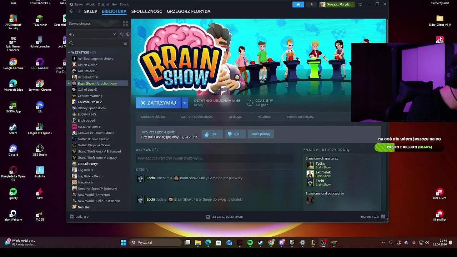
Task: Open the GRZEGORZ FLORYDA profile tab
Action: (189, 11)
